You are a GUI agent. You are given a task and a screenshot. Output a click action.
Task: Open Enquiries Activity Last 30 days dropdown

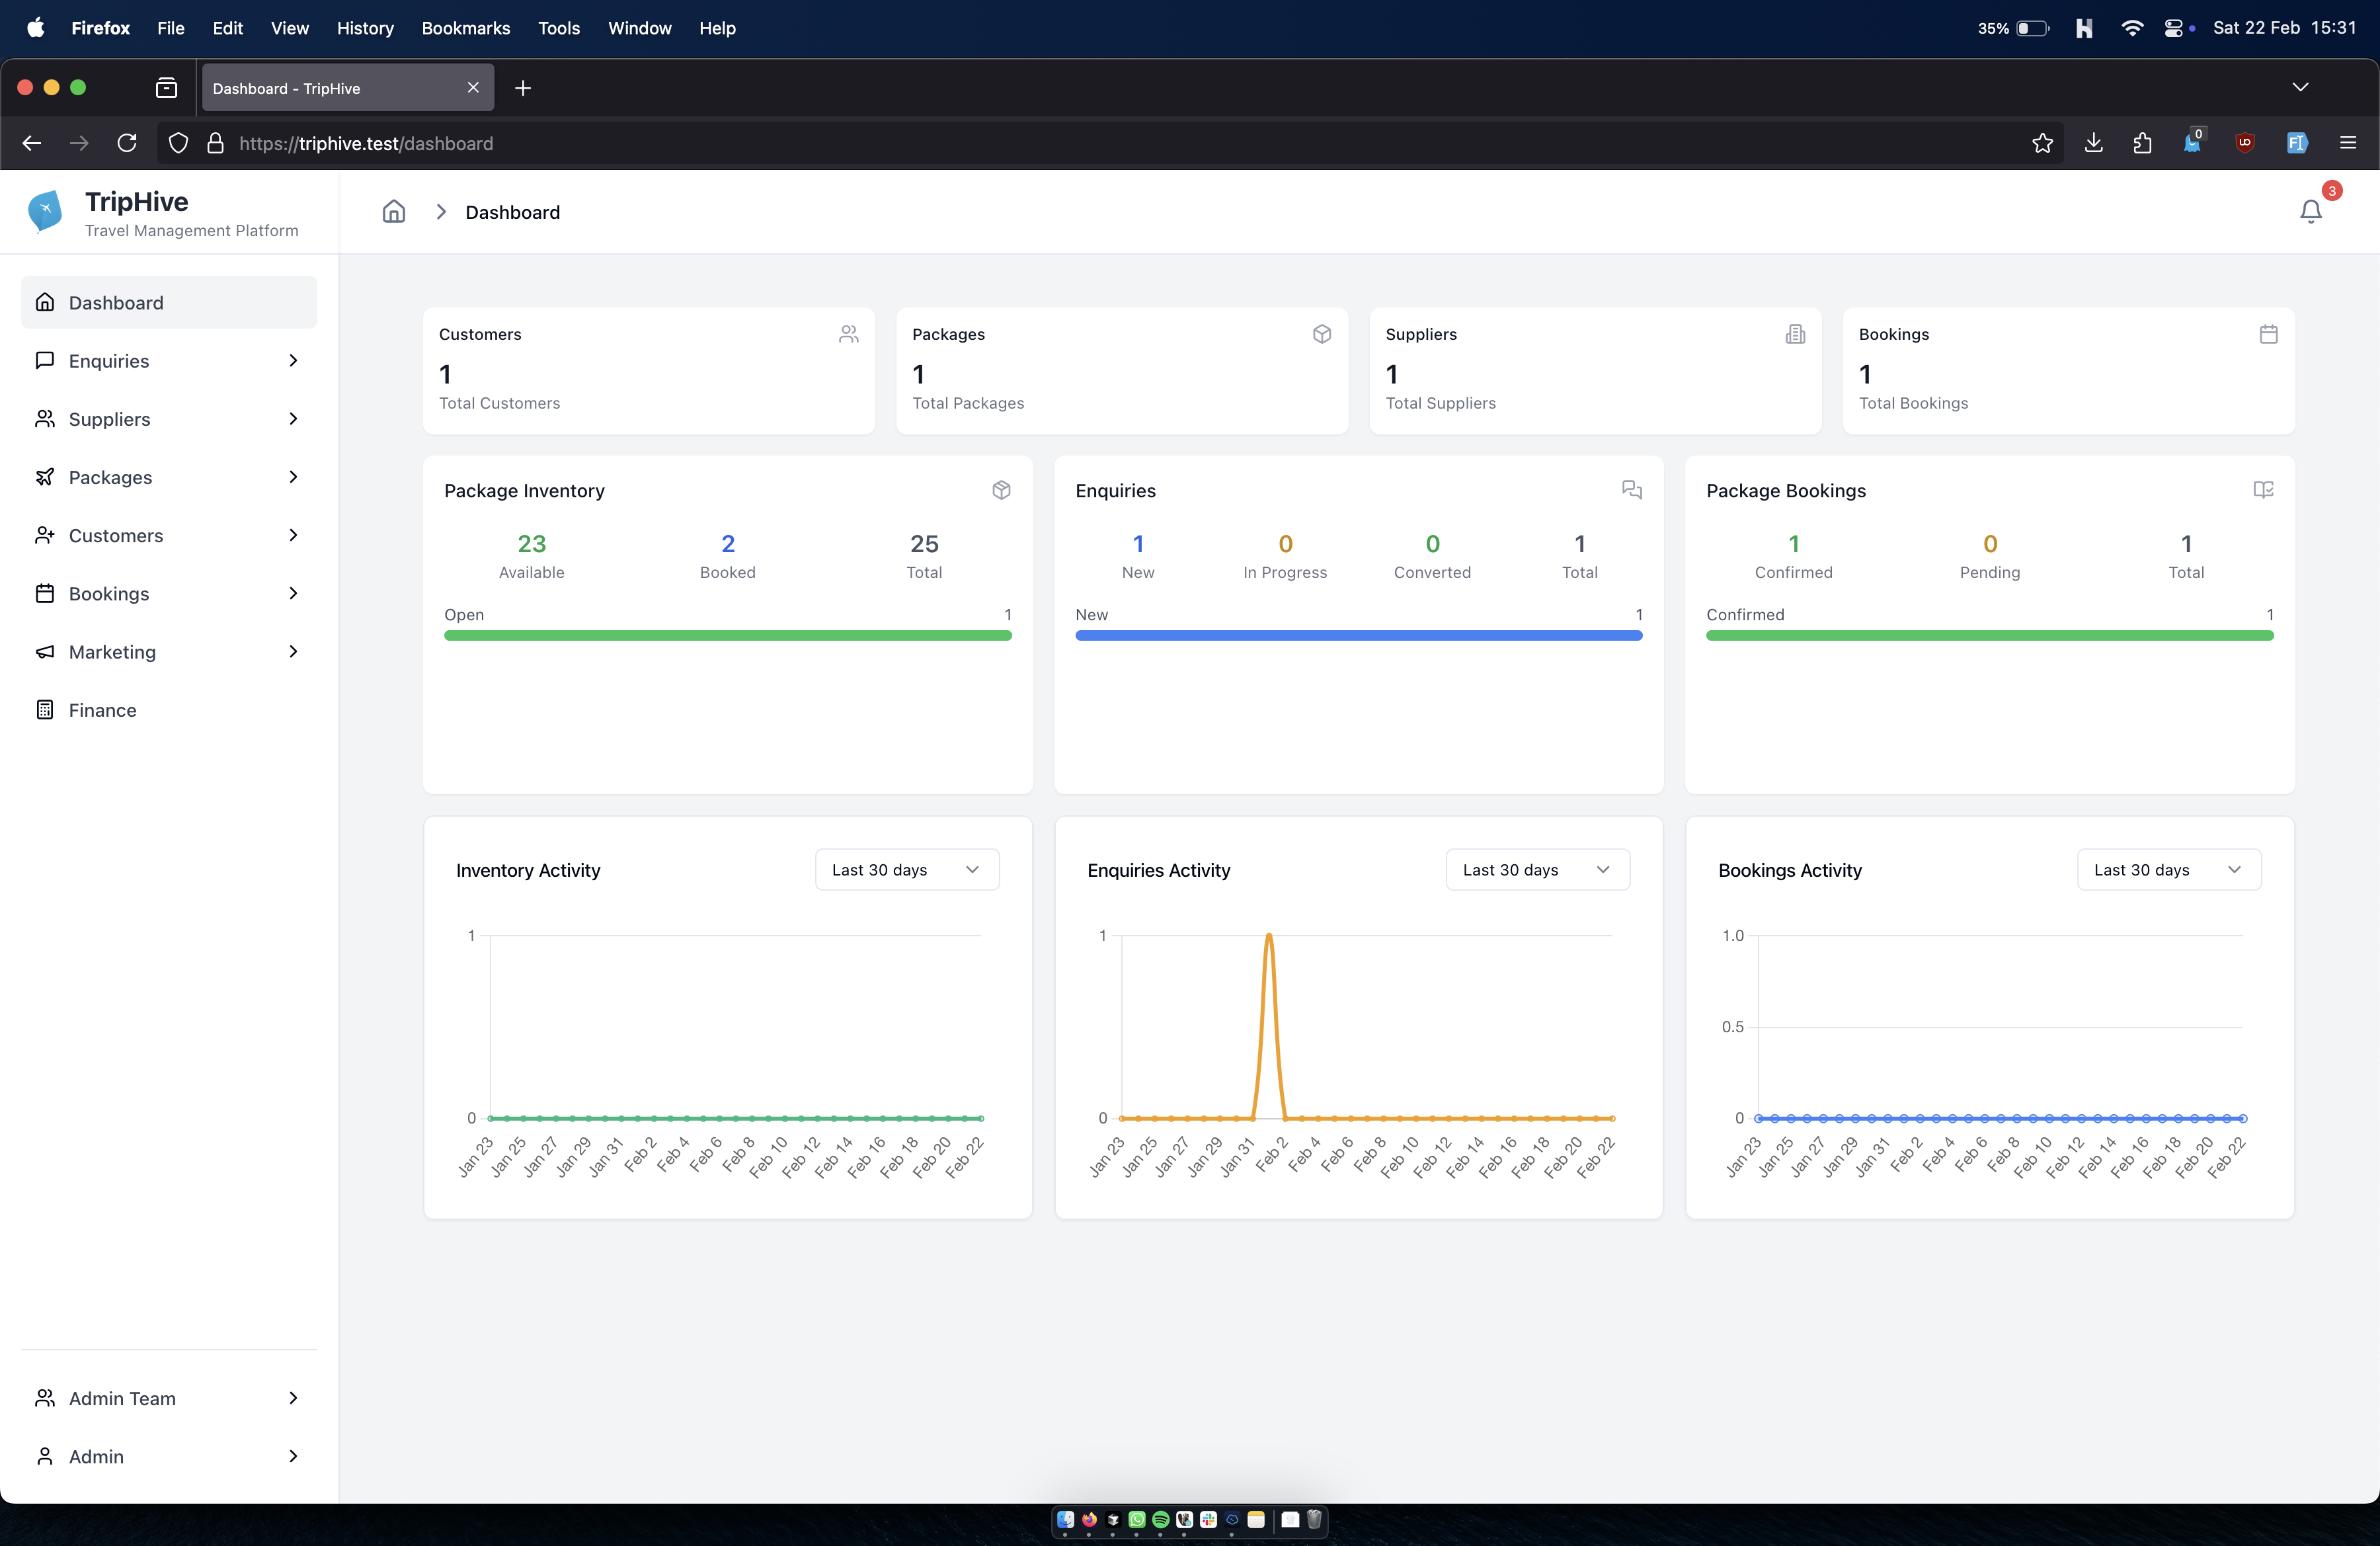(1538, 870)
